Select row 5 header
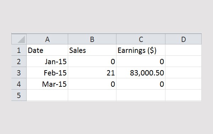This screenshot has height=134, width=213. coord(19,95)
